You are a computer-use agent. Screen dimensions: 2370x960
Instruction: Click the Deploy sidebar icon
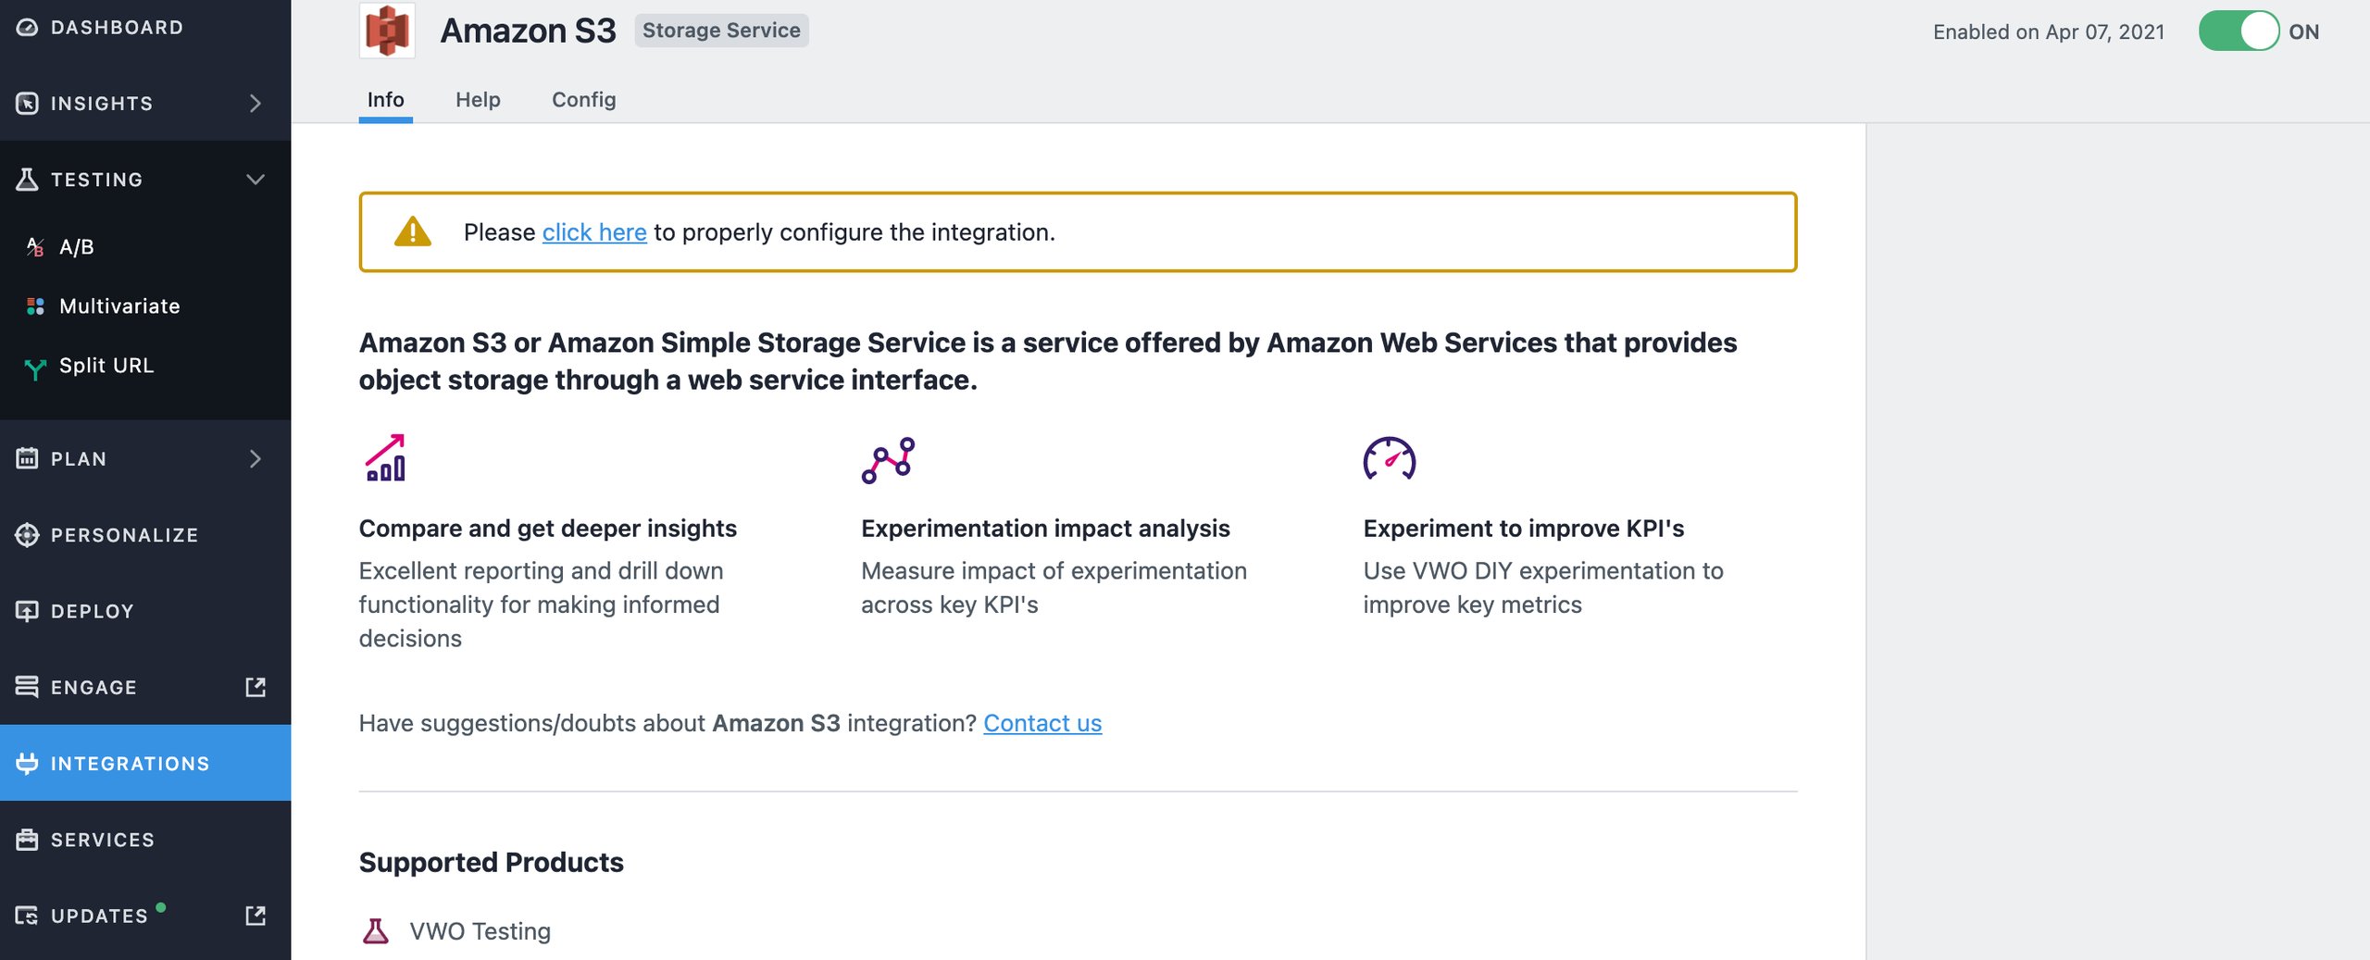coord(27,611)
